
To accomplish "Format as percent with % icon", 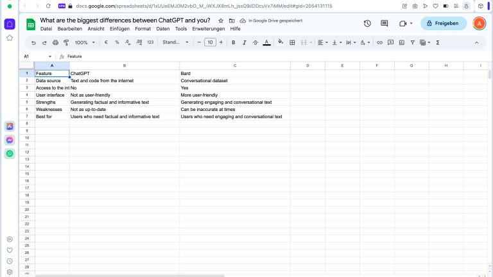I will (x=117, y=42).
